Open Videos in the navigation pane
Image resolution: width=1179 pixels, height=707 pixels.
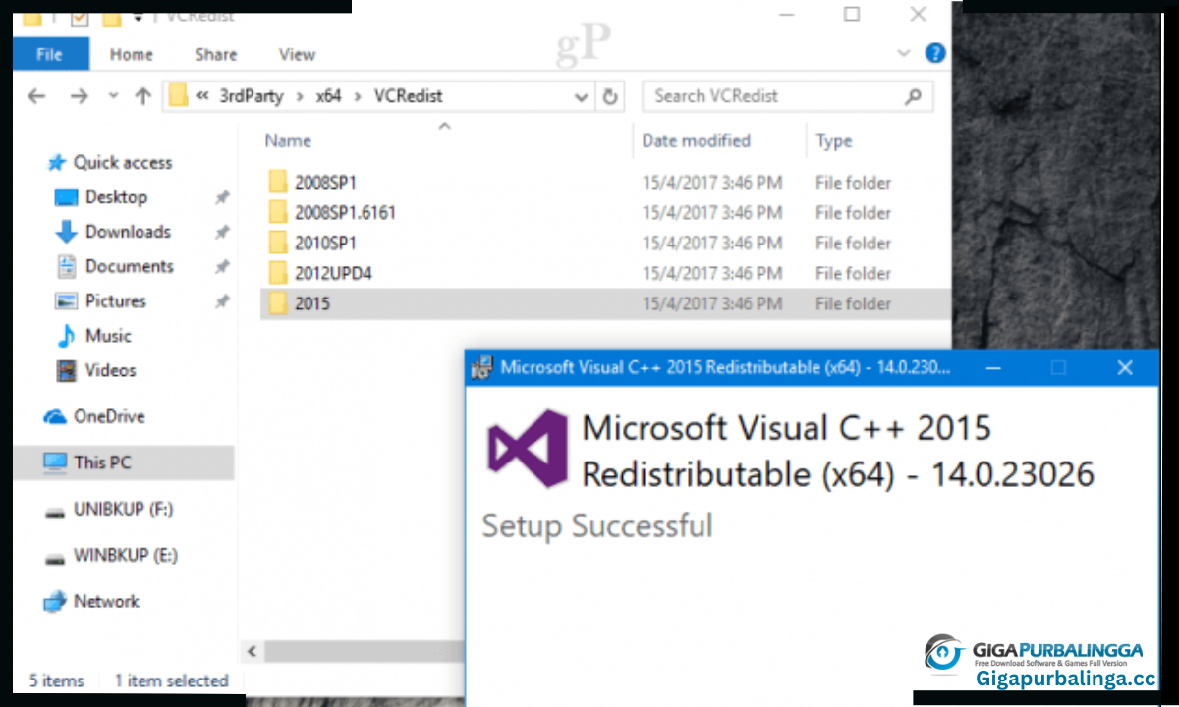click(x=109, y=370)
